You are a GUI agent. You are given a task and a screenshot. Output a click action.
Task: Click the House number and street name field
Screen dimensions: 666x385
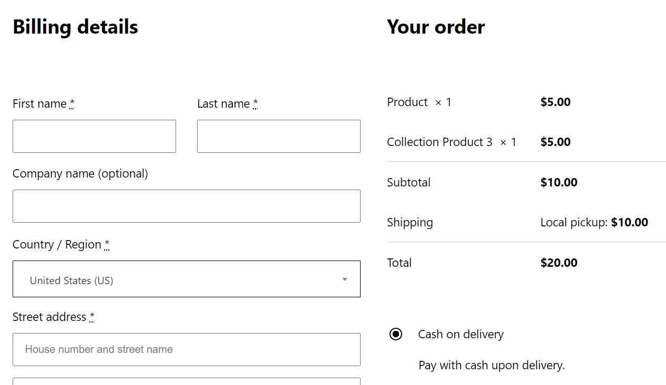coord(186,349)
